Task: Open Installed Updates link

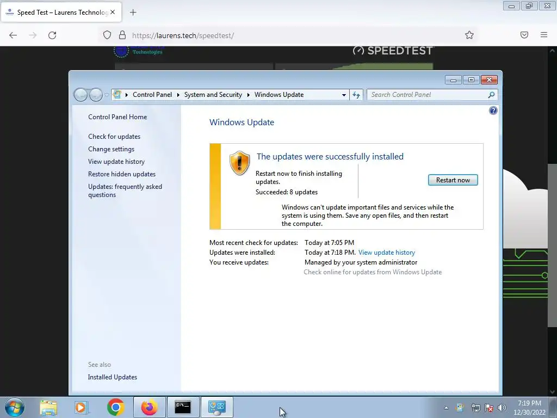Action: [x=112, y=377]
